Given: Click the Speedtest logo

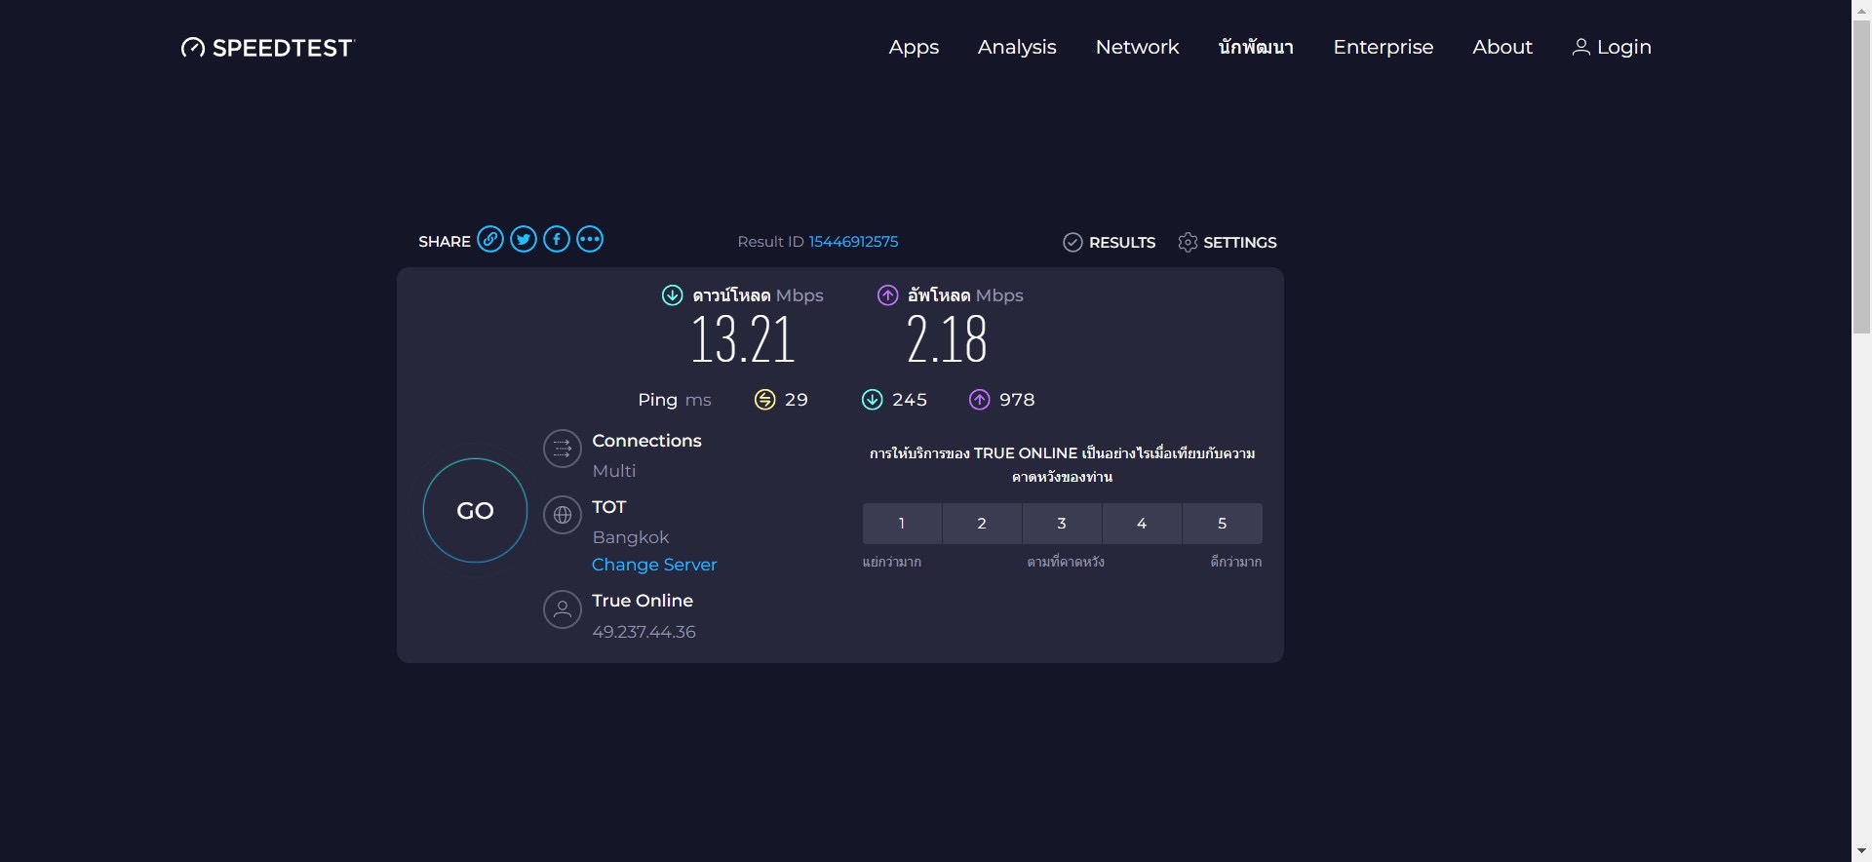Looking at the screenshot, I should 268,48.
